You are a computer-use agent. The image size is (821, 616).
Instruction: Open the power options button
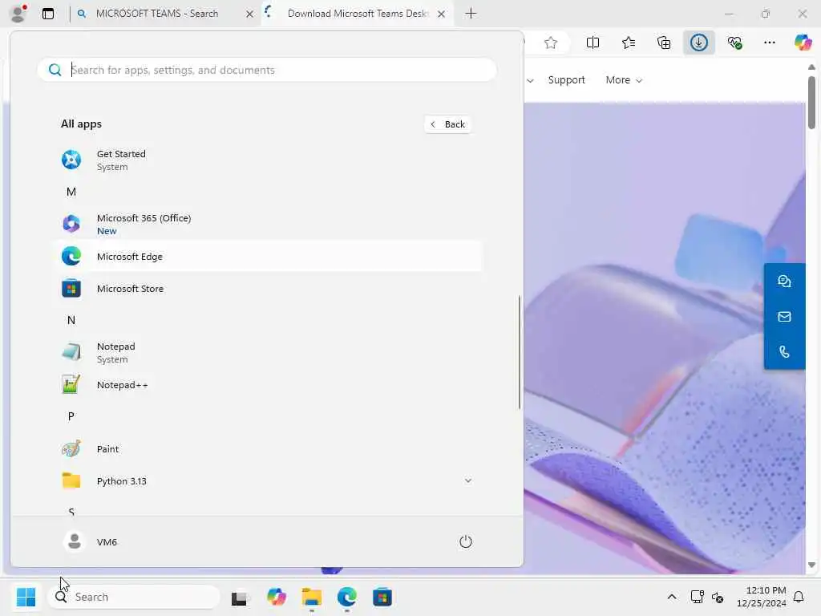[466, 541]
